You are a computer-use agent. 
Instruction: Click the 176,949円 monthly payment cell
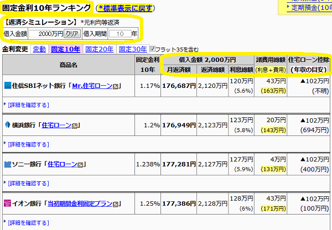tap(179, 126)
